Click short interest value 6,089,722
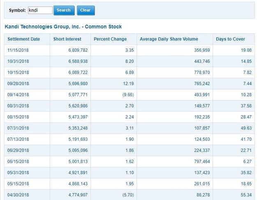The width and height of the screenshot is (257, 200). coord(78,73)
